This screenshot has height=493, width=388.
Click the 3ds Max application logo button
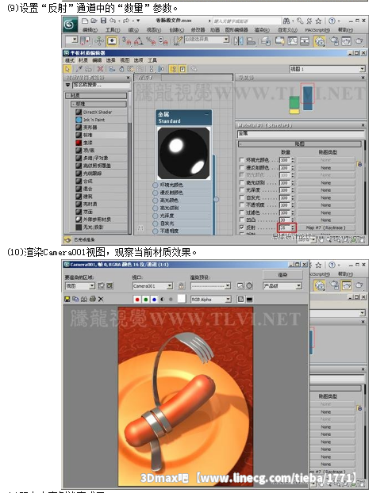[70, 25]
